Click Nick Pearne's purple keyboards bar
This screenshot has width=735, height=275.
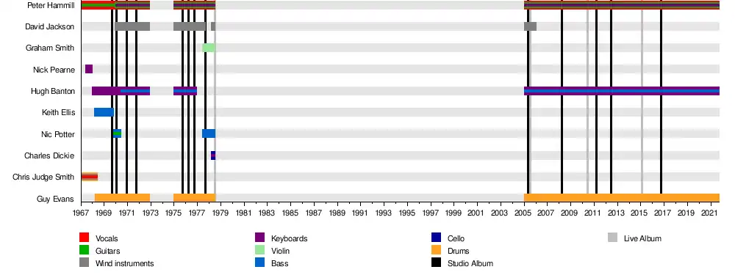(x=89, y=69)
